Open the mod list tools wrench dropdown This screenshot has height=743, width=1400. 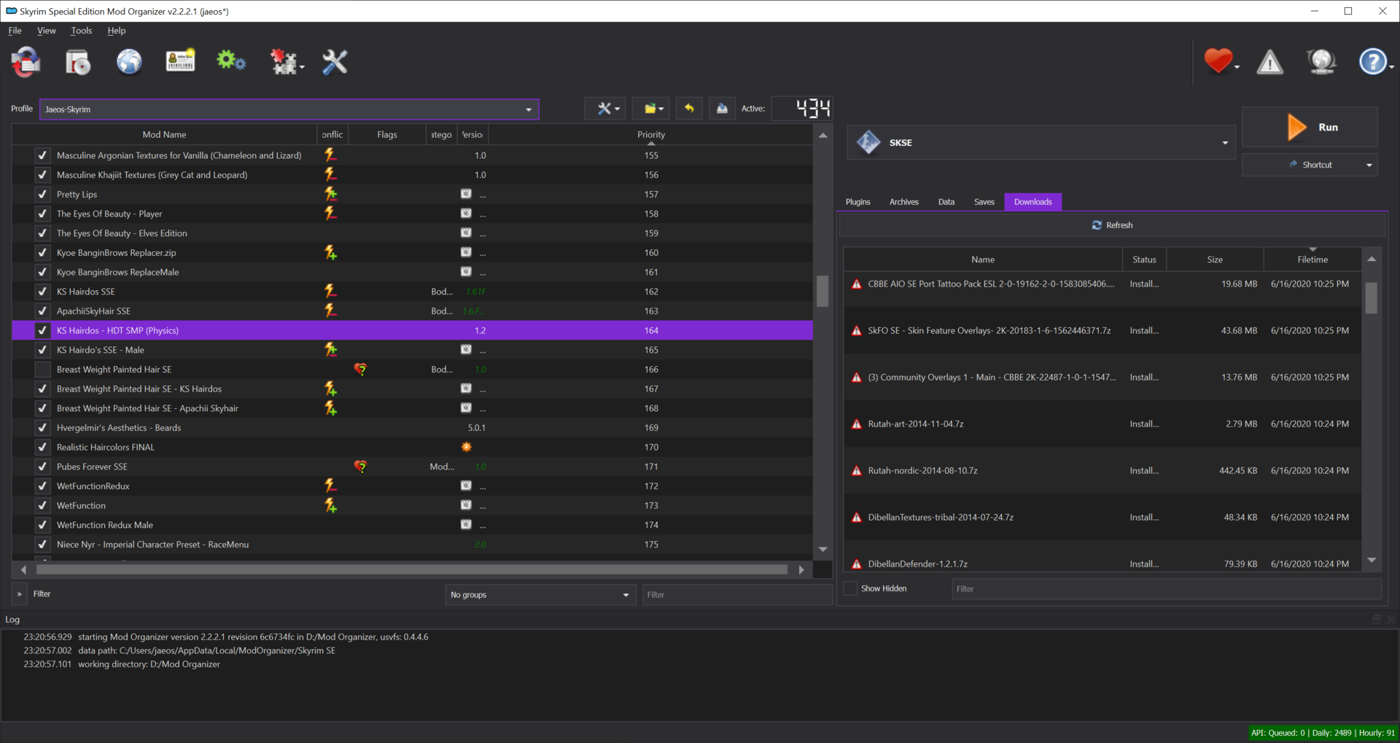coord(605,109)
